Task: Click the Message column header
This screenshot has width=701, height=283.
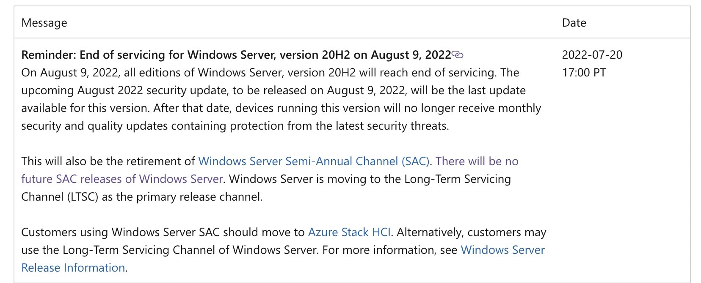Action: tap(44, 23)
